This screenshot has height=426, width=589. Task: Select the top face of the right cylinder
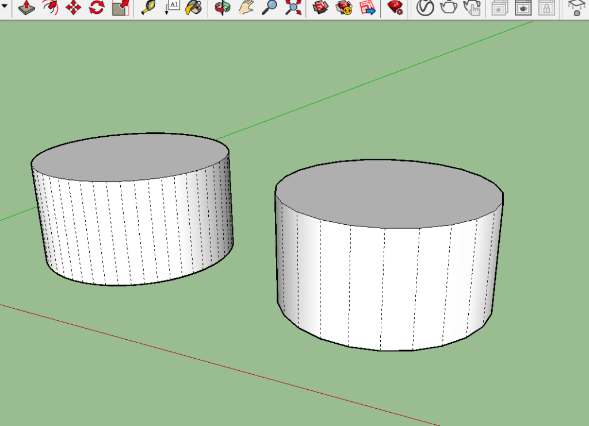point(389,194)
